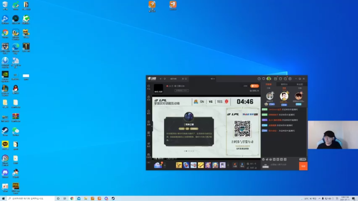358x201 pixels.
Task: Open the QQ penguin desktop icon
Action: (16, 90)
